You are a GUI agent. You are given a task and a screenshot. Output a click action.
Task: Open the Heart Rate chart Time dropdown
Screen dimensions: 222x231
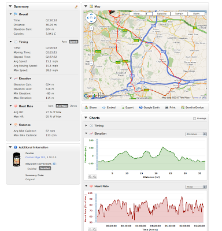(x=196, y=187)
